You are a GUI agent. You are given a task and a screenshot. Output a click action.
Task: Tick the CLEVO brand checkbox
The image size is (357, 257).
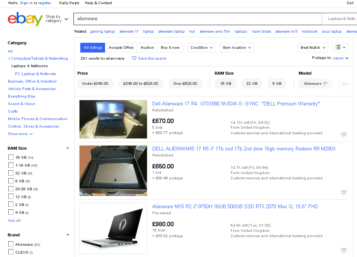[11, 252]
